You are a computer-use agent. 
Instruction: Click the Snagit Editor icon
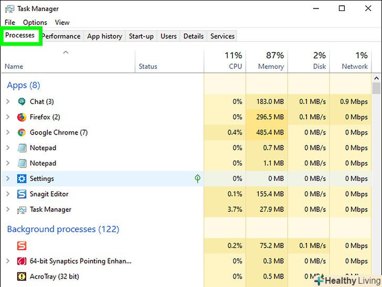(x=22, y=194)
